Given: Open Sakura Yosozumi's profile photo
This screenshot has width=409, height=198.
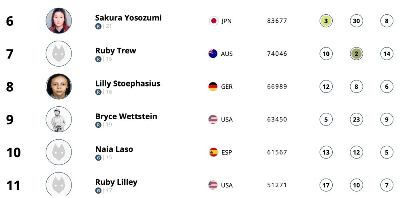Looking at the screenshot, I should coord(59,21).
